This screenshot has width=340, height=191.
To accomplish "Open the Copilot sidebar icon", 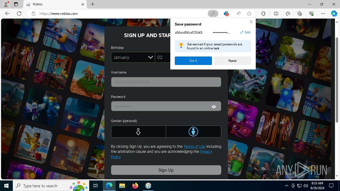I will pos(334,14).
